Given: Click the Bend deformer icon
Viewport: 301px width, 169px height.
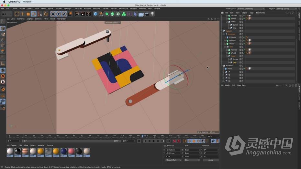Looking at the screenshot, I should pyautogui.click(x=135, y=14).
